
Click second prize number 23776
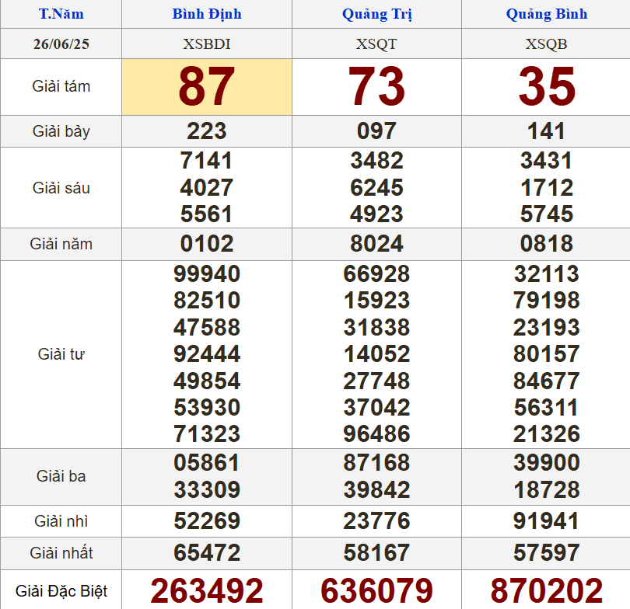pos(376,520)
